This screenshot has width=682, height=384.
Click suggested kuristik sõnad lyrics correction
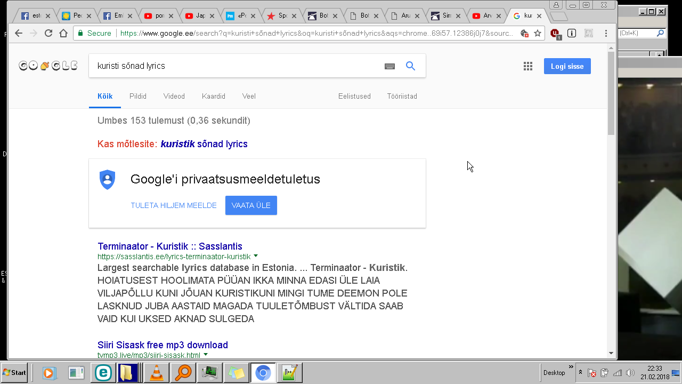tap(204, 144)
